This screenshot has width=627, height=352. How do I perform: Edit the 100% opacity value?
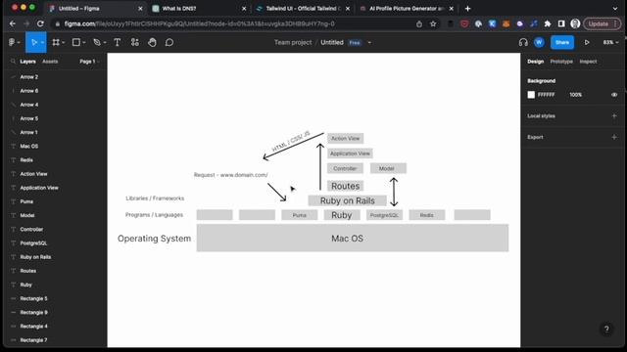[575, 95]
